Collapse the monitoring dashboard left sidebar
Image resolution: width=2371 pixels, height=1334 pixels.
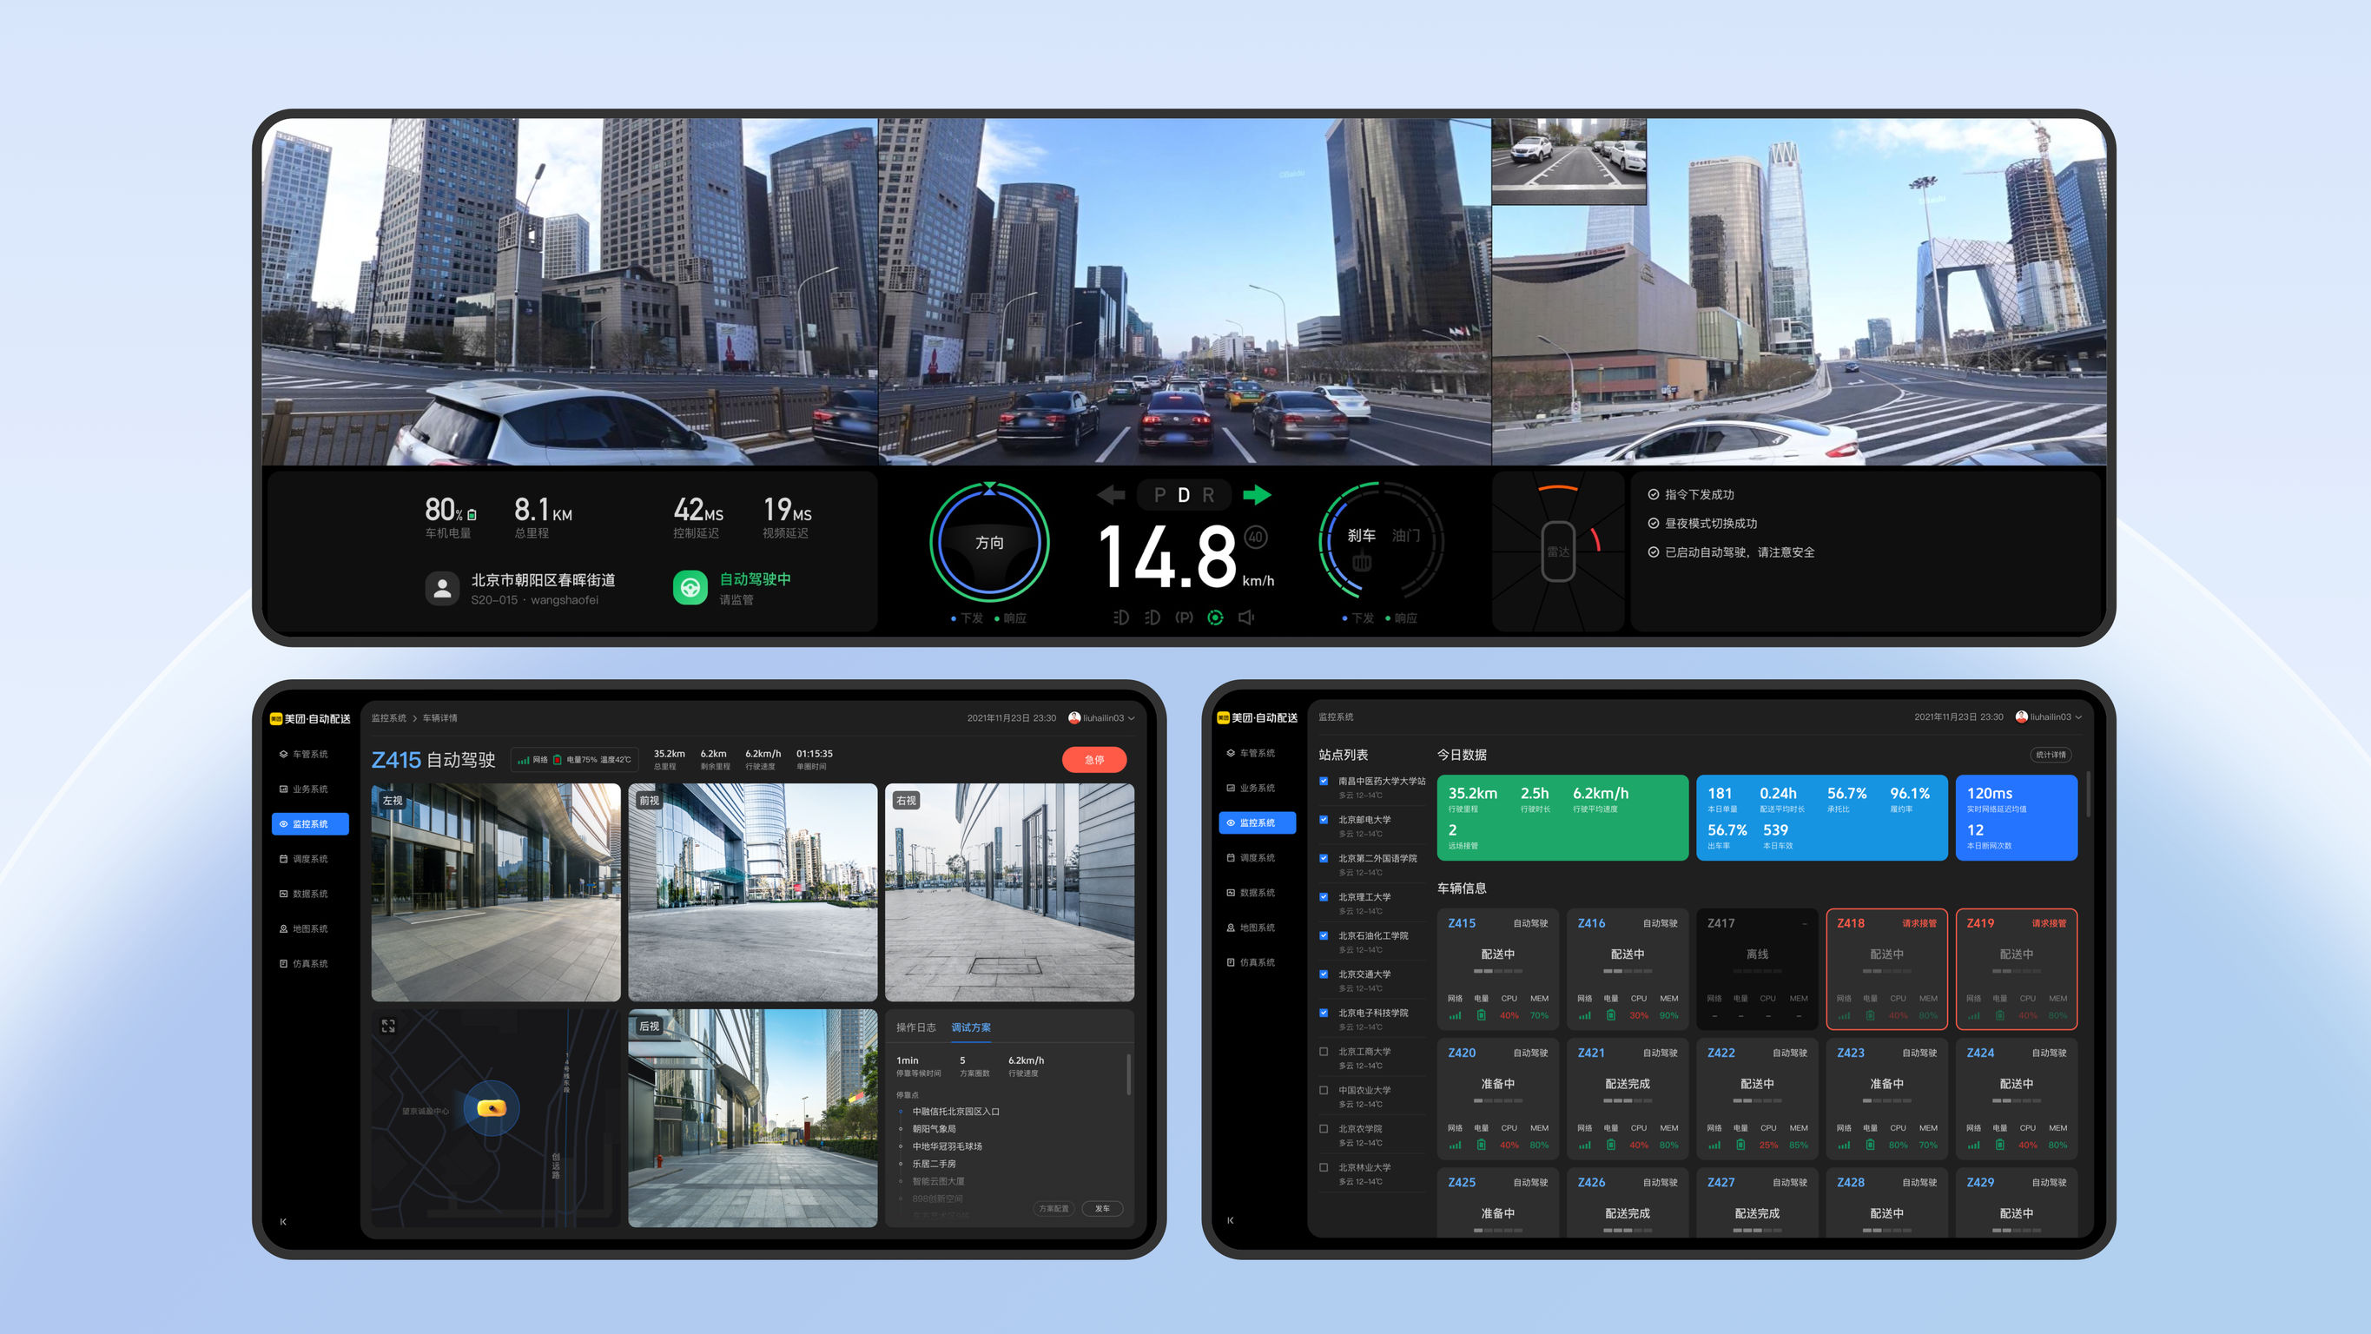point(1231,1221)
